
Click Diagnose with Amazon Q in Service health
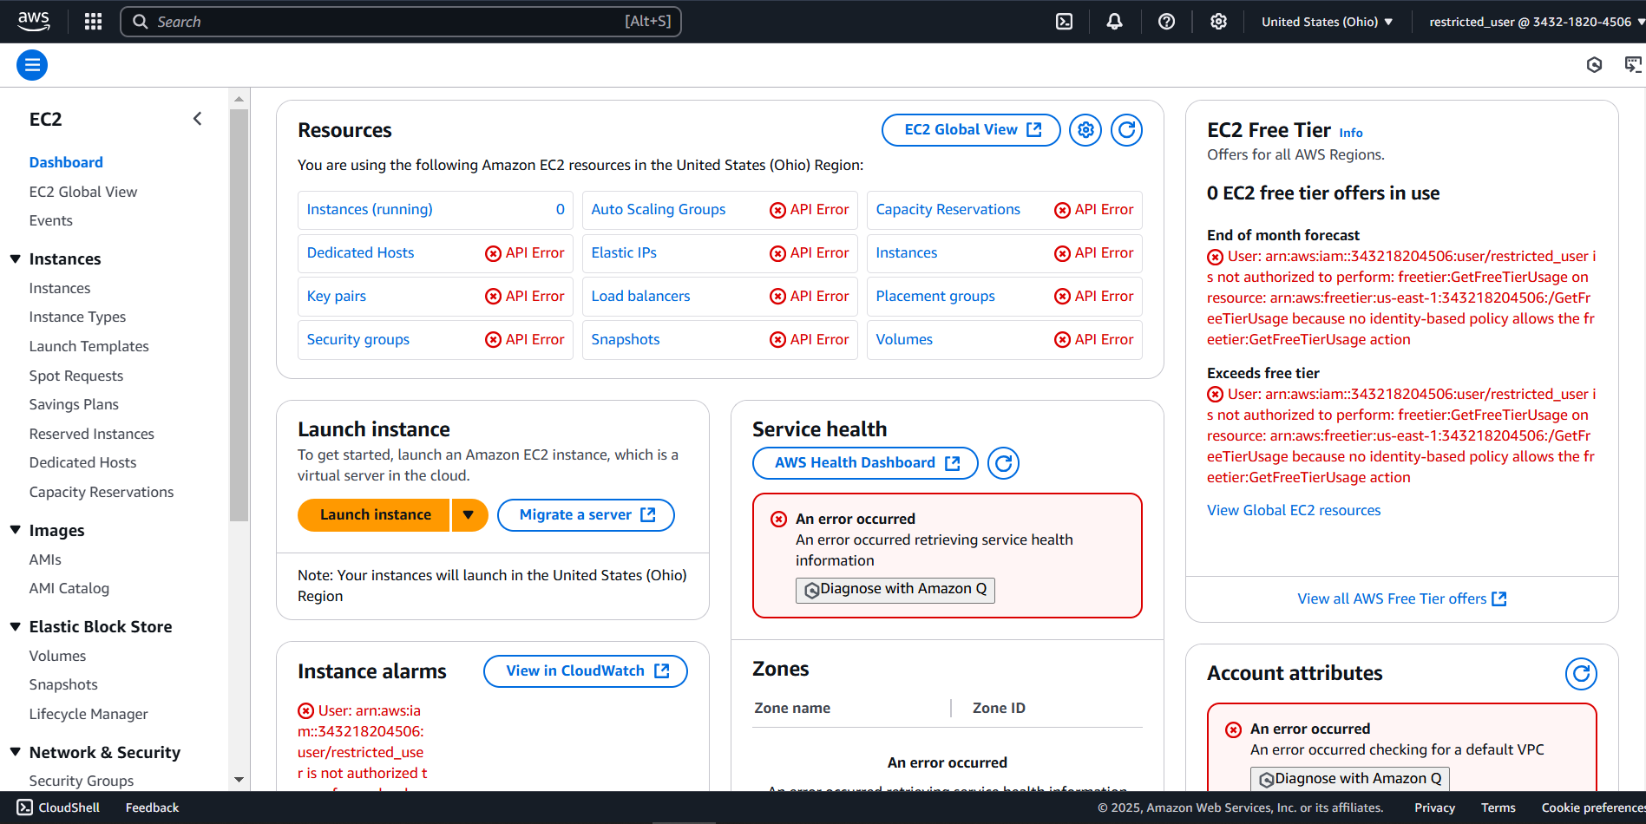click(895, 590)
